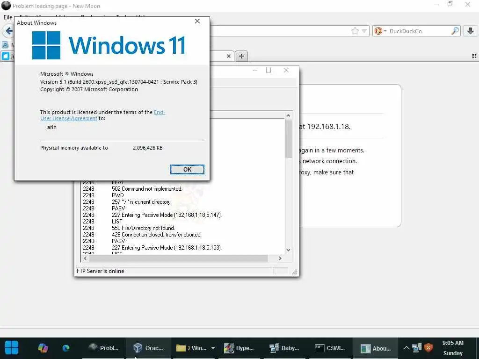The image size is (479, 359).
Task: Click the search magnifier icon
Action: click(455, 31)
